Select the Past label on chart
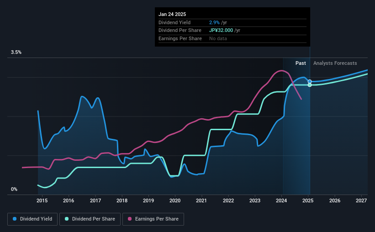This screenshot has width=375, height=232. click(x=301, y=63)
